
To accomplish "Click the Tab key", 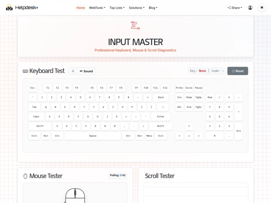I will (x=35, y=107).
